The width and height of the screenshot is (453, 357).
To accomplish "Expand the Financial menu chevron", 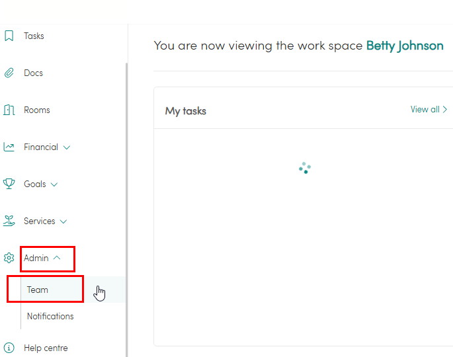I will (67, 147).
